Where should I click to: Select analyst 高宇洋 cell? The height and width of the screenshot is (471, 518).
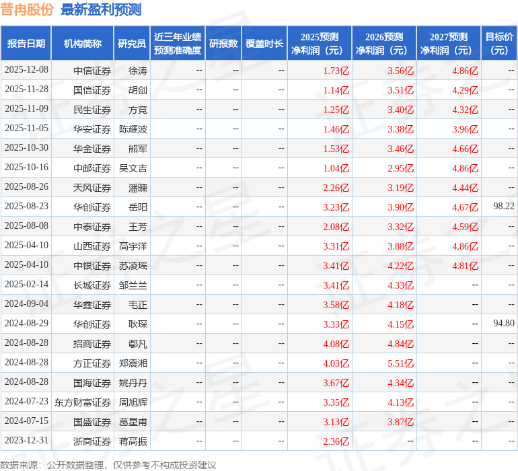pyautogui.click(x=133, y=246)
